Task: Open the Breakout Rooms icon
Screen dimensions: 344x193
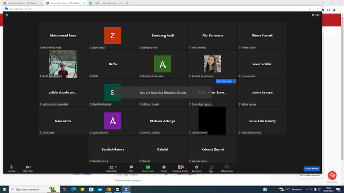Action: (180, 167)
